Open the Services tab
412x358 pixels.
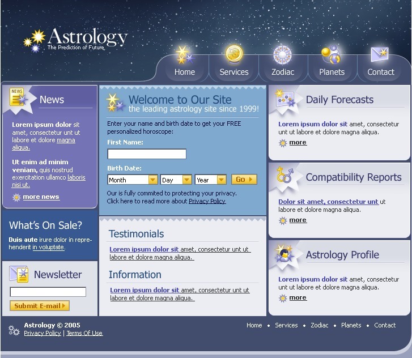click(x=234, y=72)
